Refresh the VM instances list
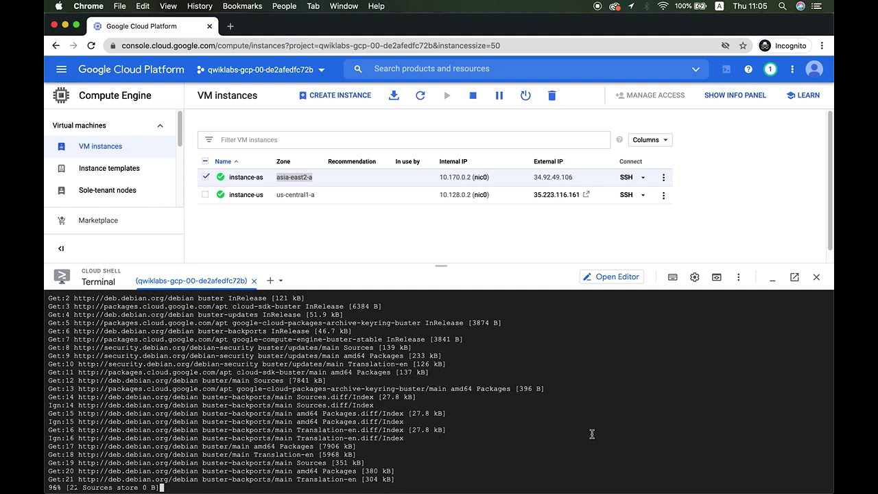This screenshot has height=494, width=878. click(420, 95)
